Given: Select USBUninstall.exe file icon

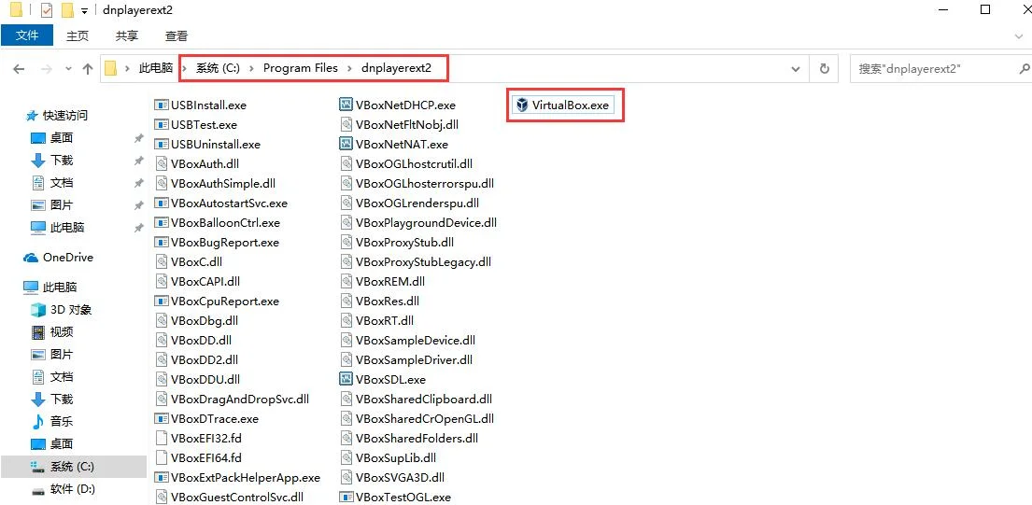Looking at the screenshot, I should 162,144.
